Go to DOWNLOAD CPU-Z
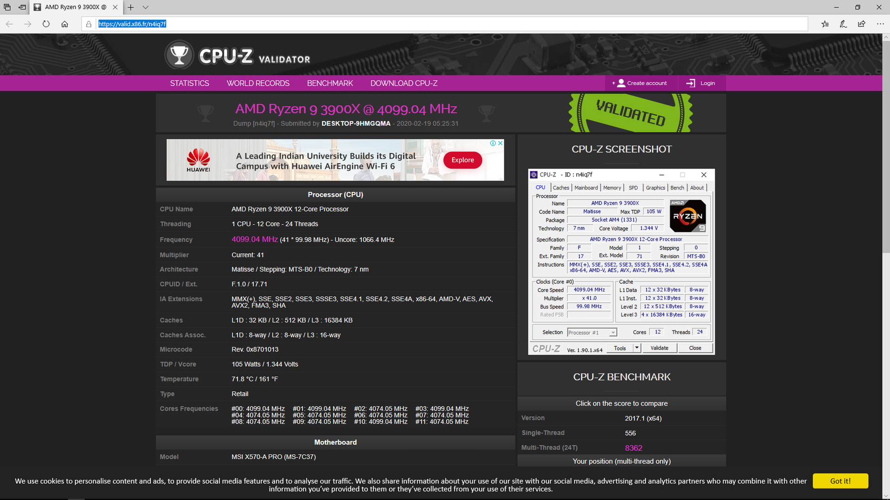Screen dimensions: 890x500 click(404, 83)
